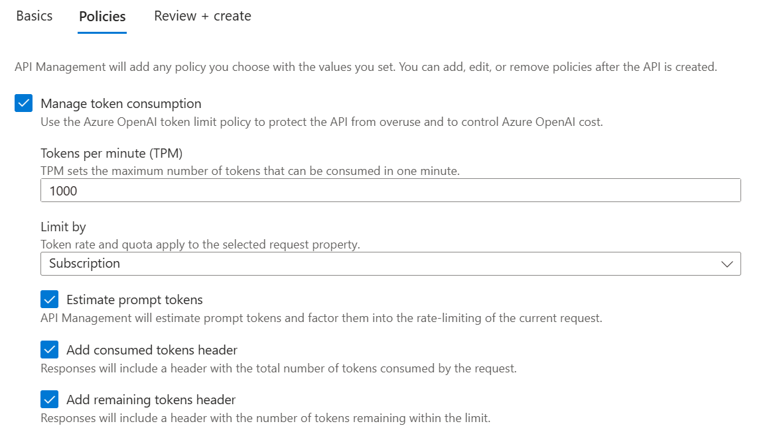Click the Estimate prompt tokens label text

[135, 300]
